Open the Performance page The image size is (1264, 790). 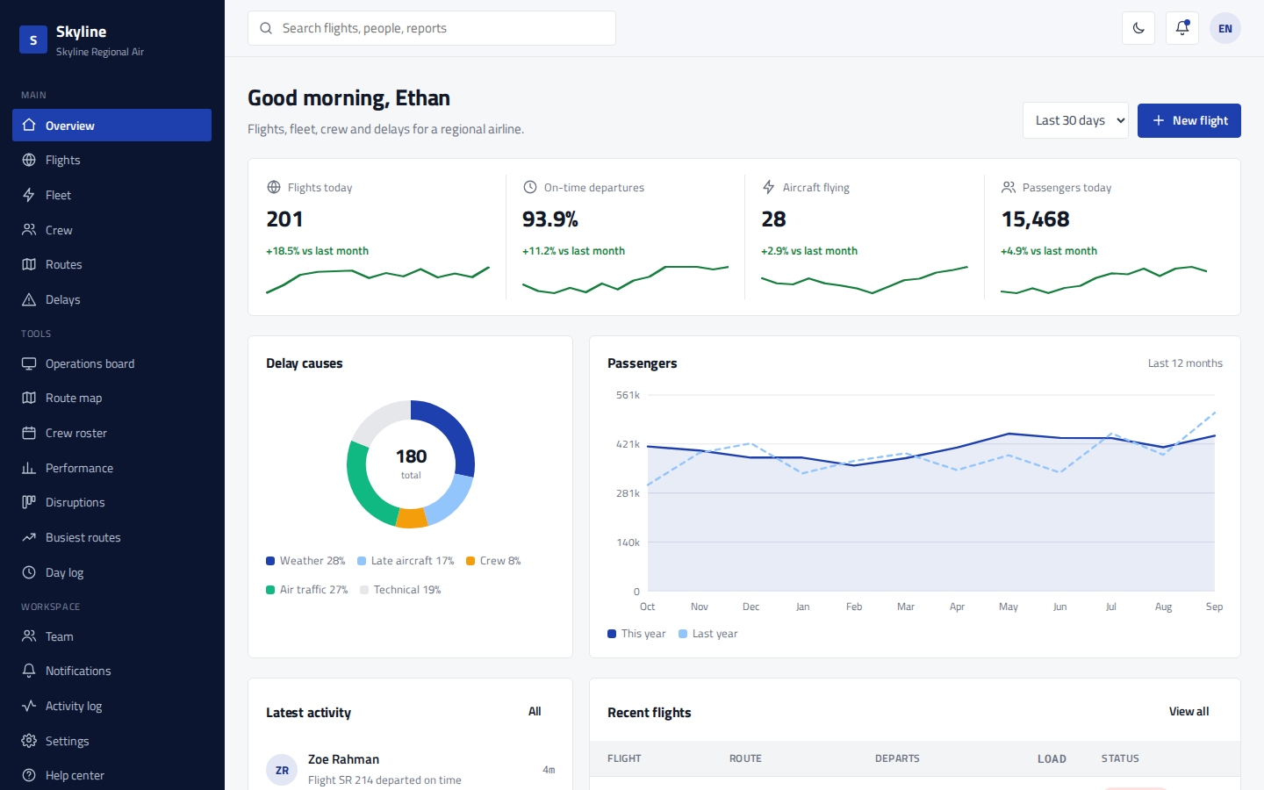point(111,468)
